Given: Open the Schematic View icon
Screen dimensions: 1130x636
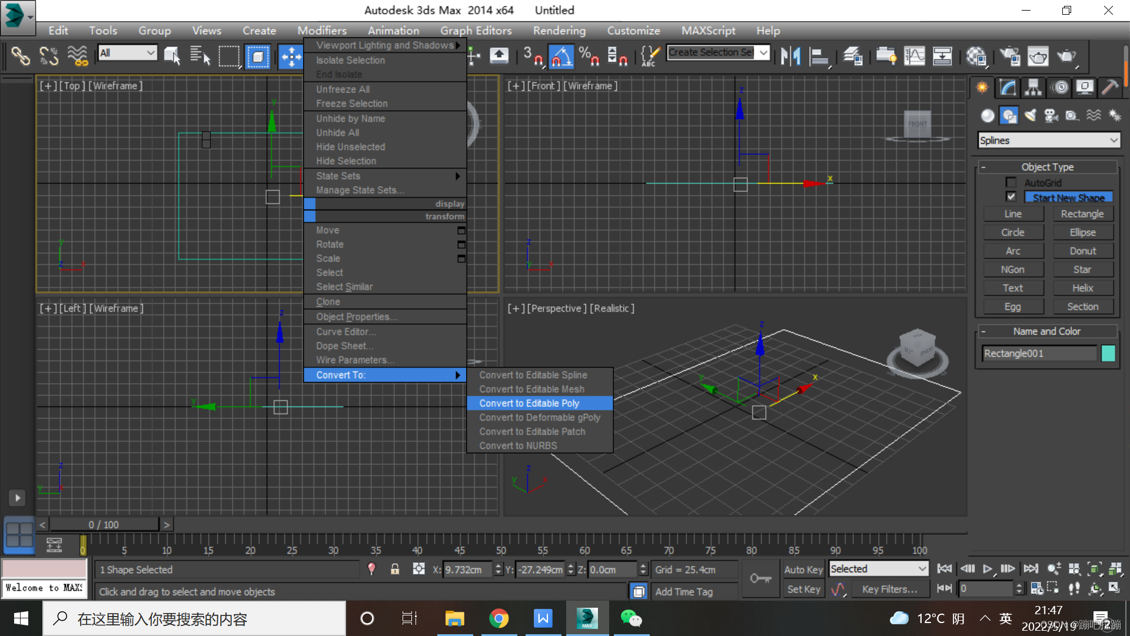Looking at the screenshot, I should tap(942, 56).
